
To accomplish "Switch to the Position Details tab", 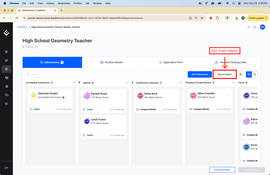I will (x=112, y=62).
